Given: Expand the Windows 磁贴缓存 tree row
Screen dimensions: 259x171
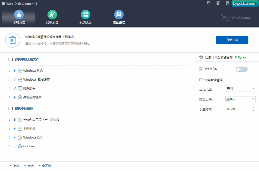Looking at the screenshot, I should point(9,80).
